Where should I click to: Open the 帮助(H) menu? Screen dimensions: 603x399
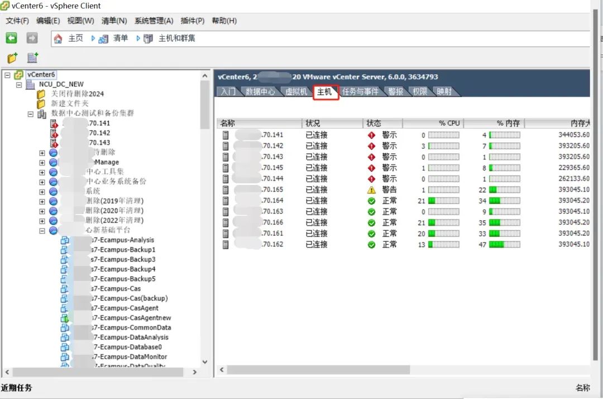coord(224,21)
